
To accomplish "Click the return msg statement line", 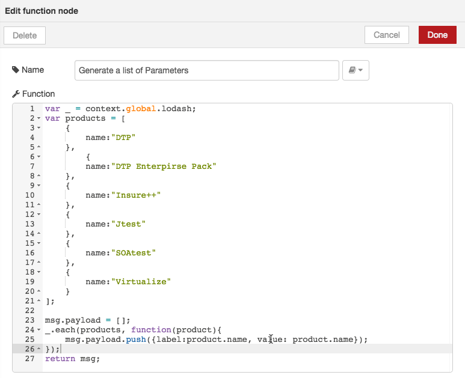I will pos(72,358).
